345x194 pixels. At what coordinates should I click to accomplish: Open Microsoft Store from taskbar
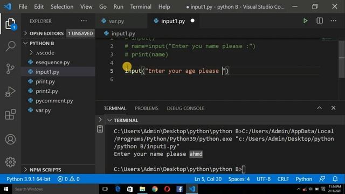click(130, 189)
